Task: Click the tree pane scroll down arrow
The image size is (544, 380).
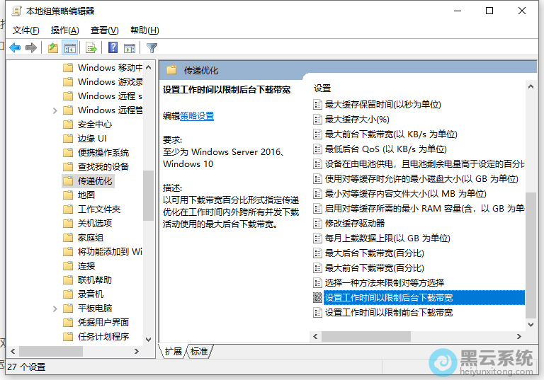Action: [149, 339]
